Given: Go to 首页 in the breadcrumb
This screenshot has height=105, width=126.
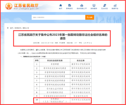Looking at the screenshot, I should point(12,28).
